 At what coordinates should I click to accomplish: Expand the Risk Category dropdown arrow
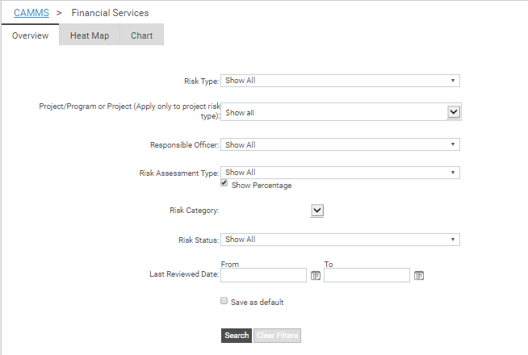pyautogui.click(x=316, y=210)
